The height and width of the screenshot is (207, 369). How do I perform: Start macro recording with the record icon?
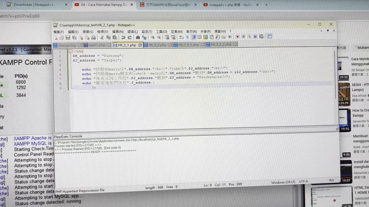pyautogui.click(x=237, y=37)
